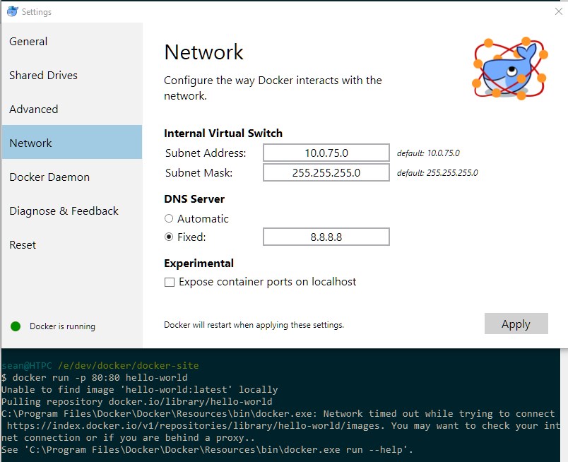The image size is (568, 462).
Task: Enable Expose container ports on localhost
Action: point(170,282)
